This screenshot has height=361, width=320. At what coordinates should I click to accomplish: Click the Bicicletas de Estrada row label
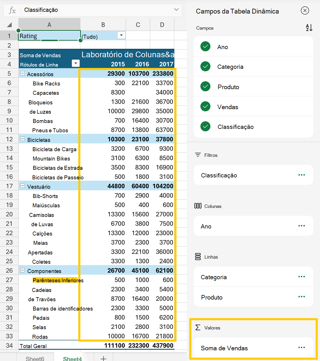[x=58, y=168]
